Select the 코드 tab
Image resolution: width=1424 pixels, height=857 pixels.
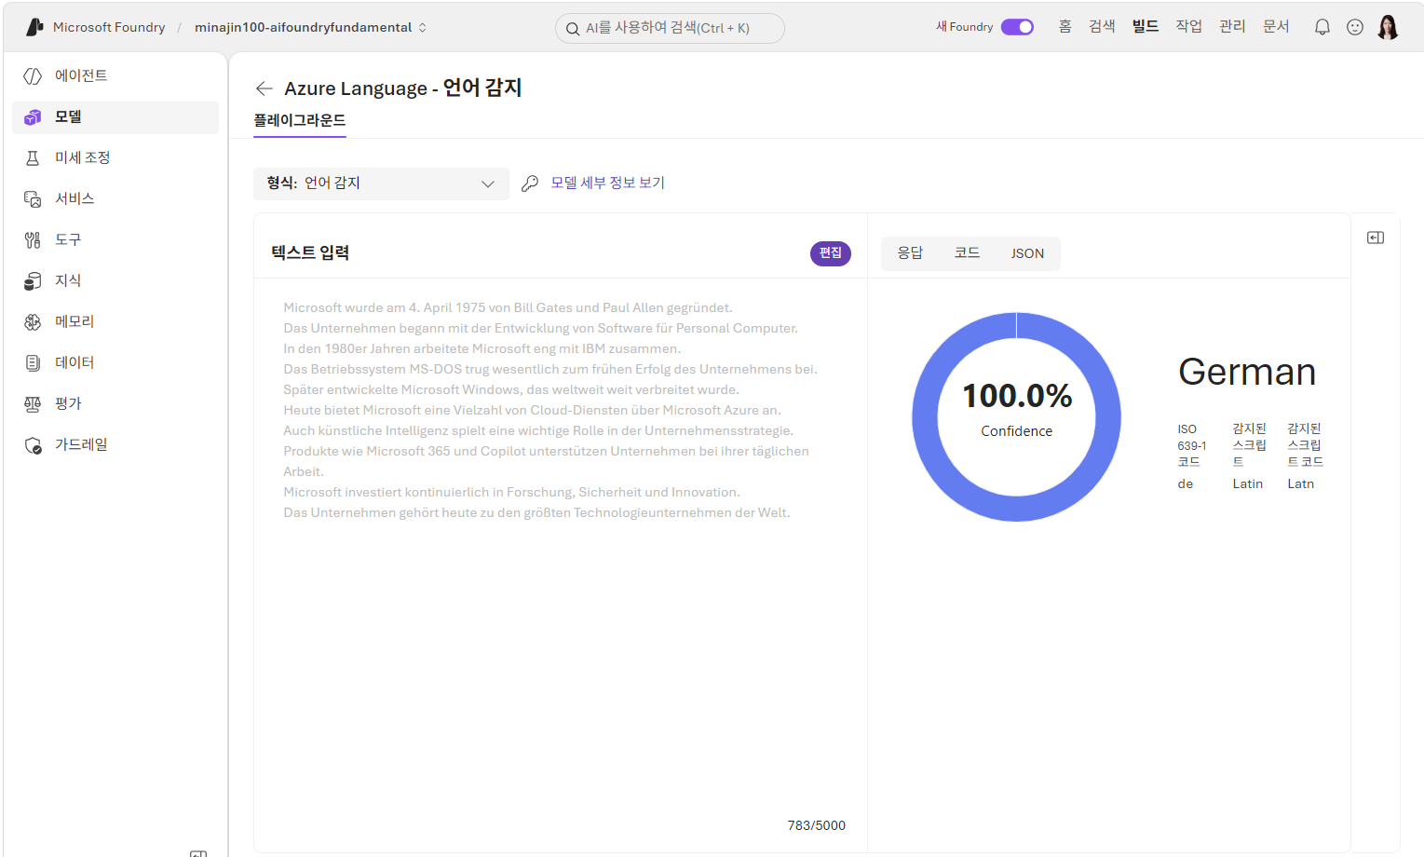click(x=967, y=253)
